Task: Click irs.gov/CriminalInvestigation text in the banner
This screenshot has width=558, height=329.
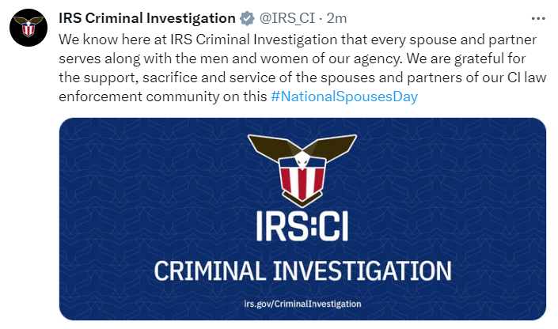Action: (x=303, y=303)
